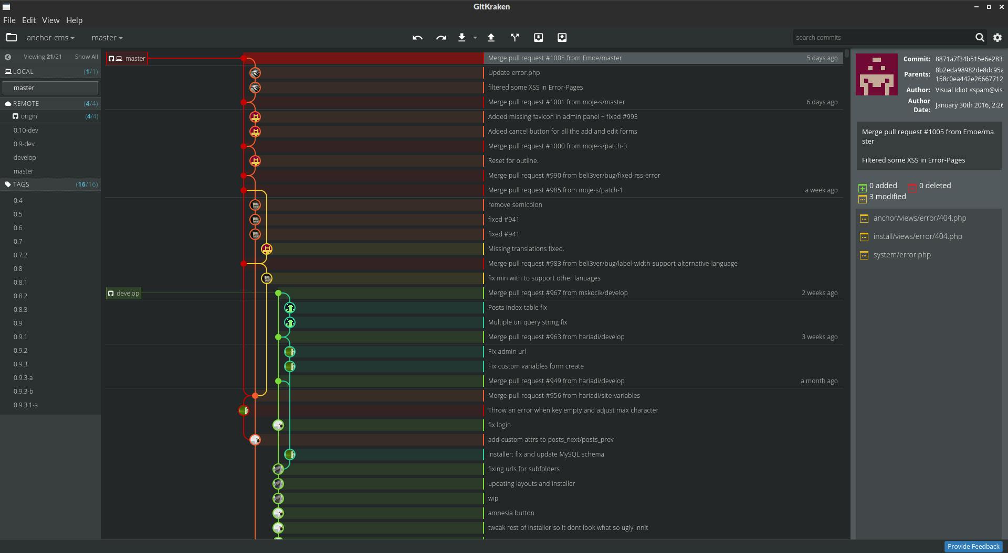Open the master branch dropdown in toolbar
This screenshot has width=1008, height=553.
tap(107, 38)
